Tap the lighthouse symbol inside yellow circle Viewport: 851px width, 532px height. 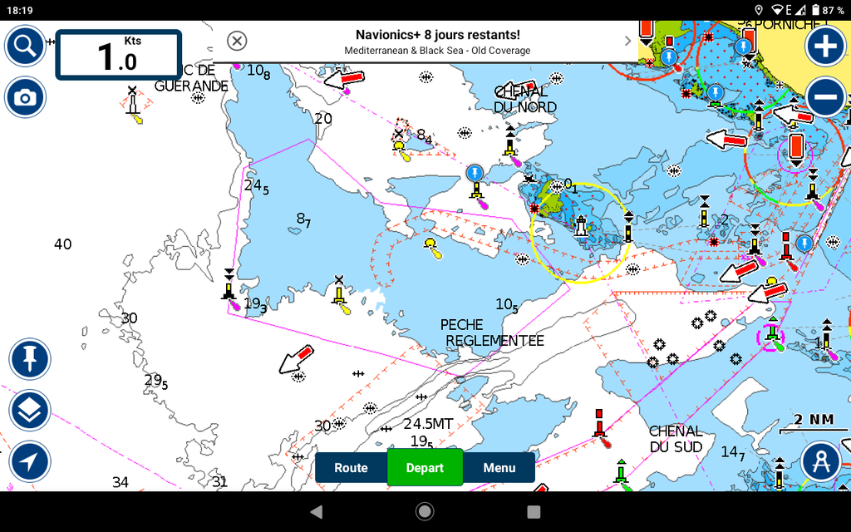(581, 226)
